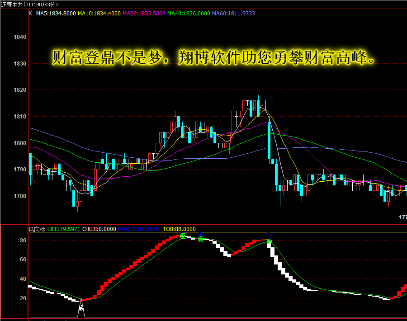
Task: Click the 1840 price axis label
Action: click(20, 37)
